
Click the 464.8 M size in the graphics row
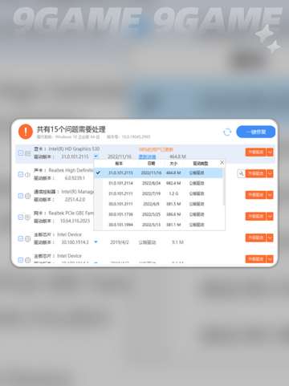click(x=177, y=156)
